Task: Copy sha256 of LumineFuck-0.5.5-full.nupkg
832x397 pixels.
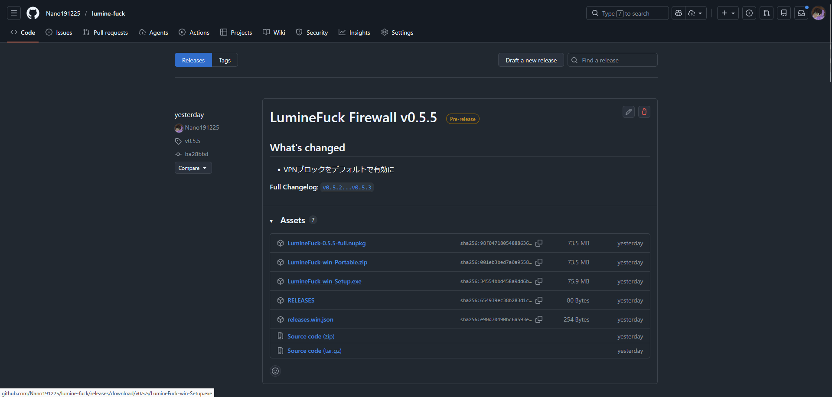Action: 539,243
